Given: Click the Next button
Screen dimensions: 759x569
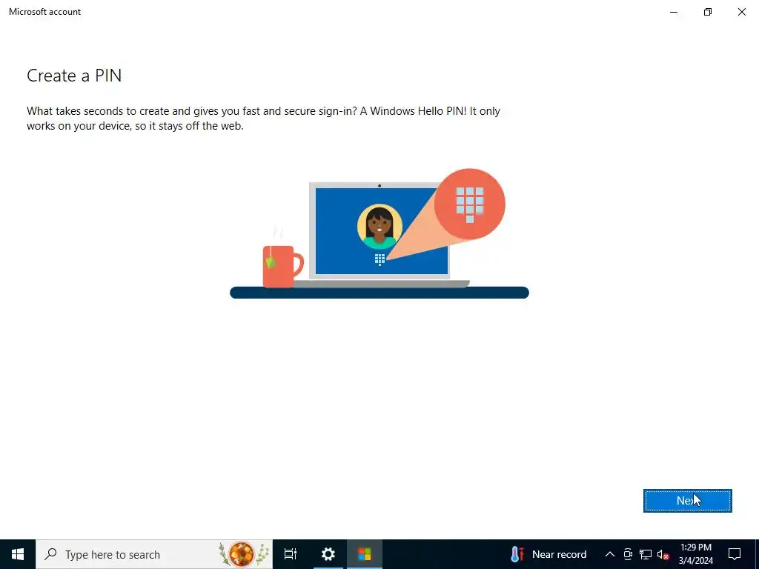Looking at the screenshot, I should pyautogui.click(x=687, y=500).
